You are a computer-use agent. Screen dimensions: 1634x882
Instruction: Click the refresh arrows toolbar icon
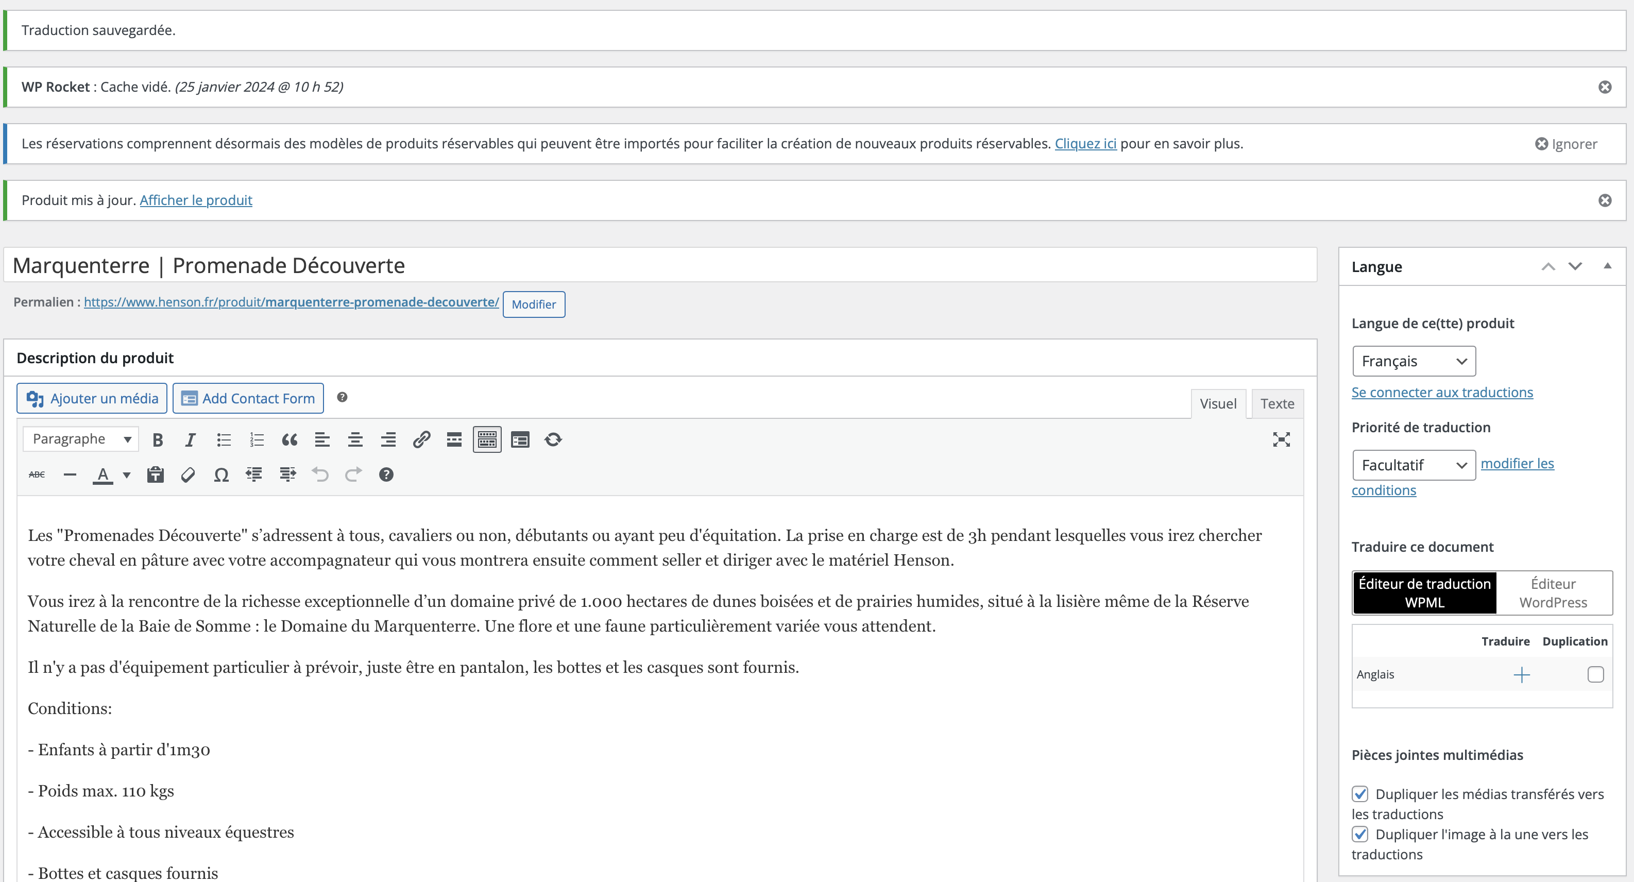click(553, 440)
